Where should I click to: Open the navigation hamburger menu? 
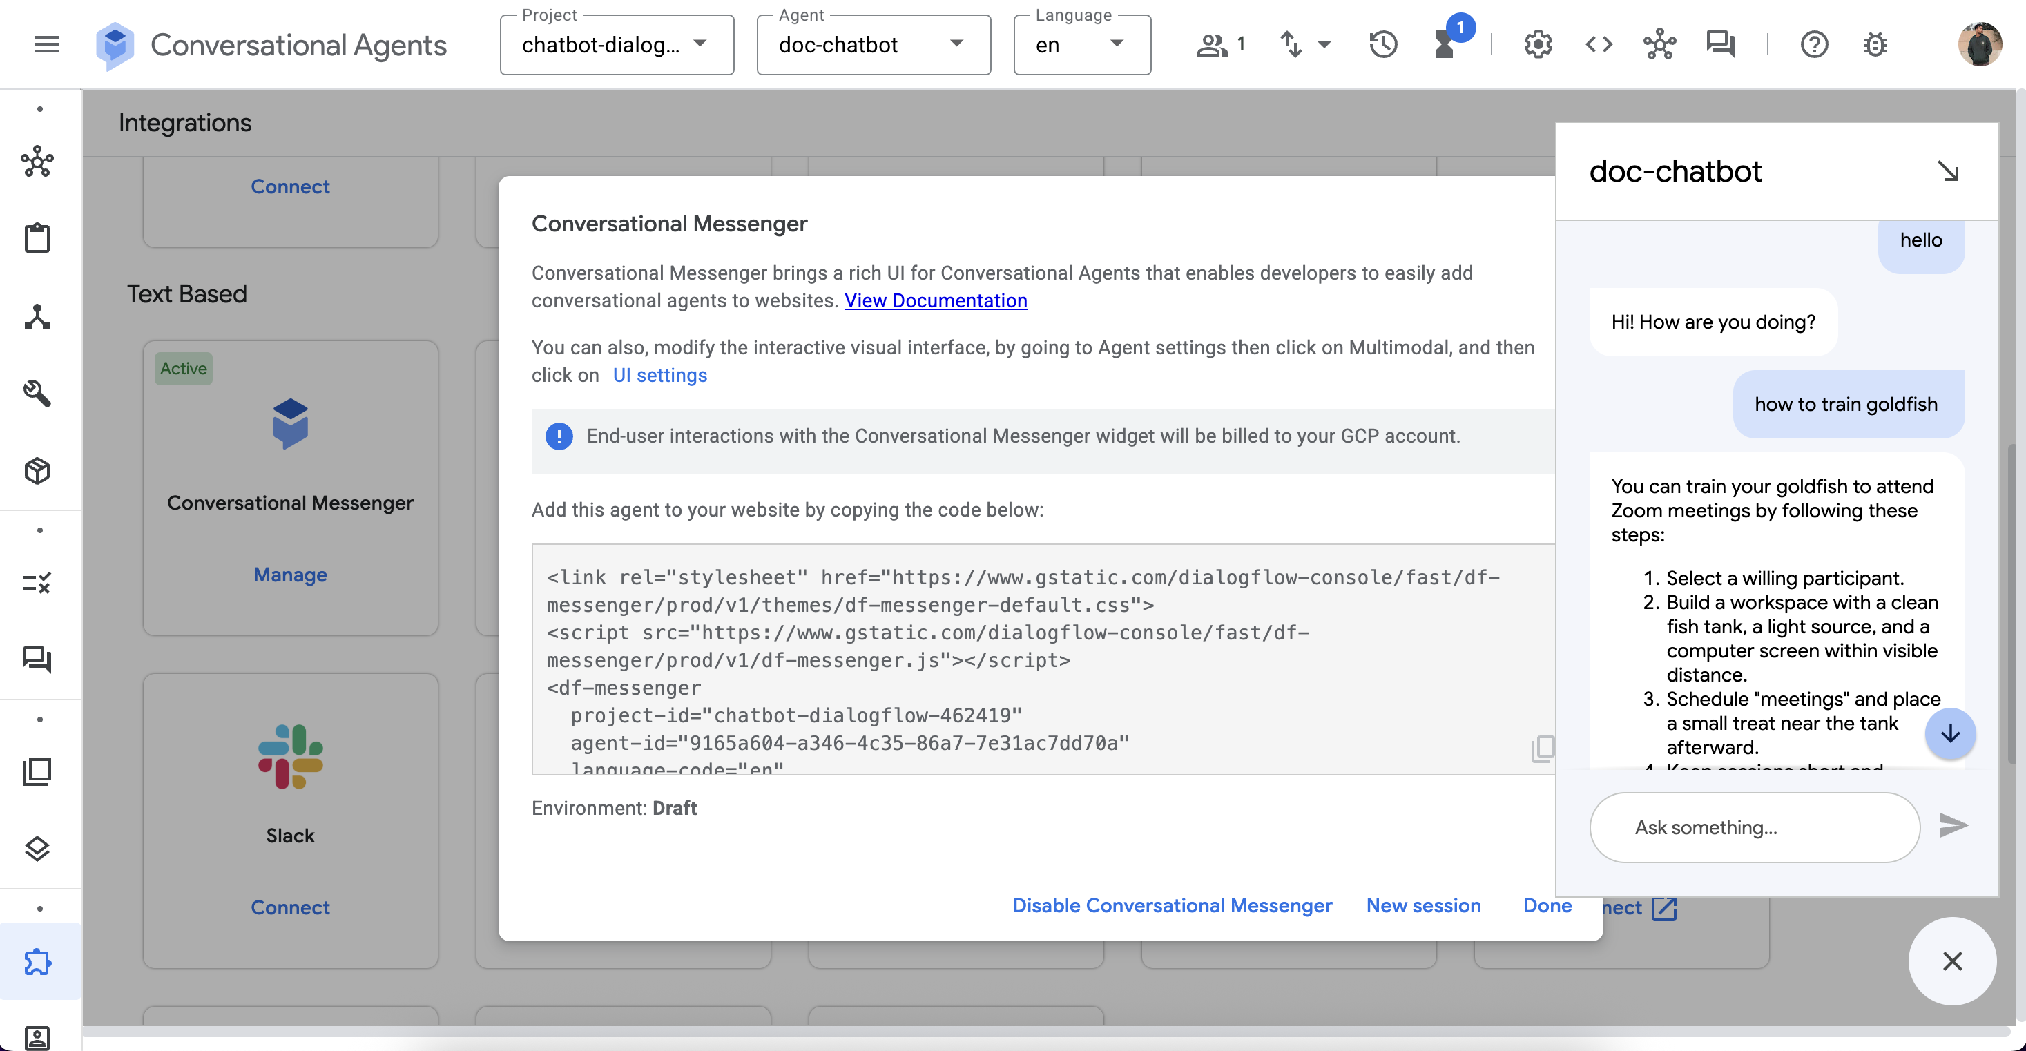coord(46,44)
